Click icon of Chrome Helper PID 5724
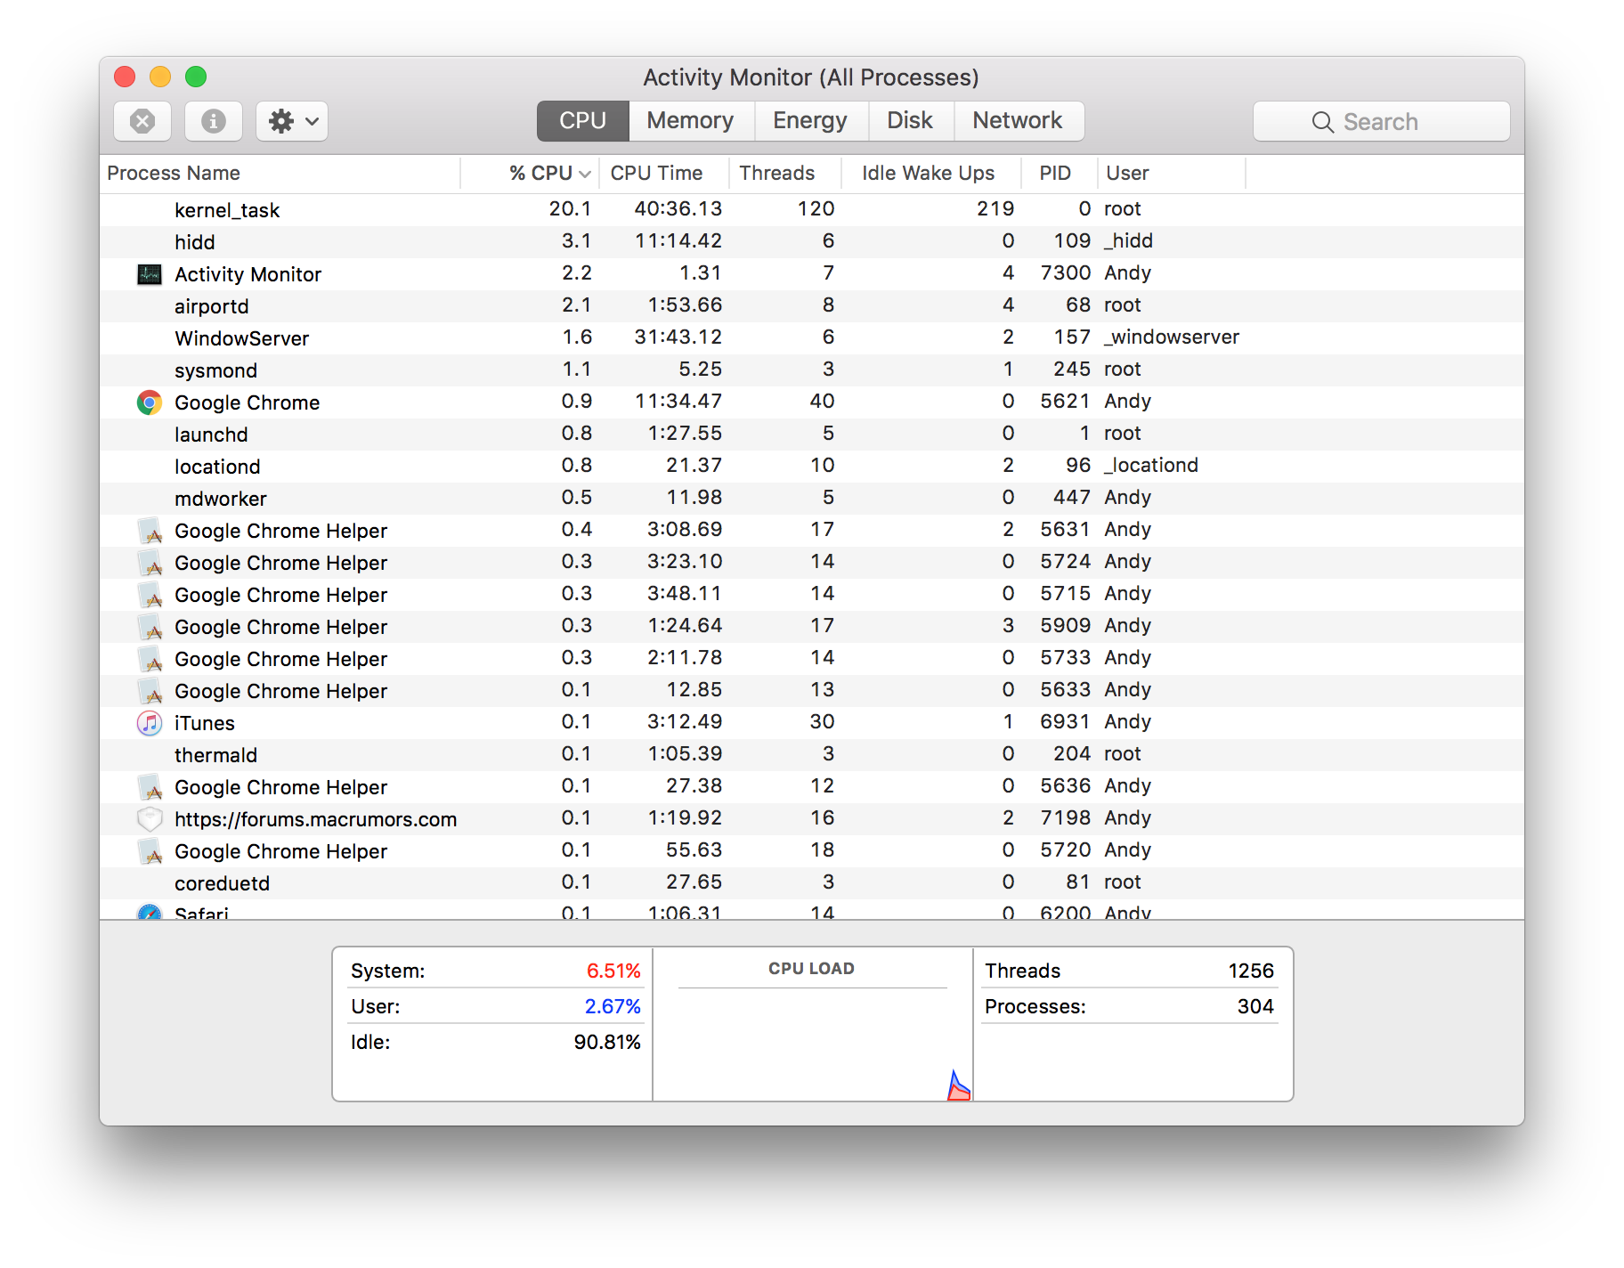This screenshot has height=1268, width=1624. [150, 563]
